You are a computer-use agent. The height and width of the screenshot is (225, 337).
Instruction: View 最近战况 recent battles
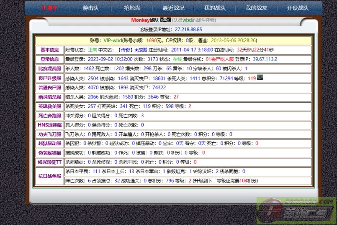tap(173, 8)
